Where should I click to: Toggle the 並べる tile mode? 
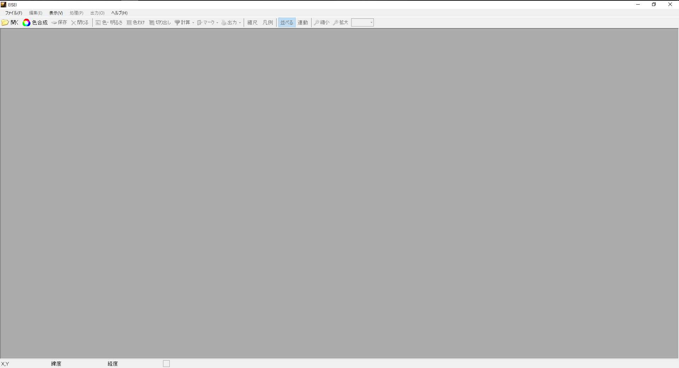pyautogui.click(x=287, y=23)
